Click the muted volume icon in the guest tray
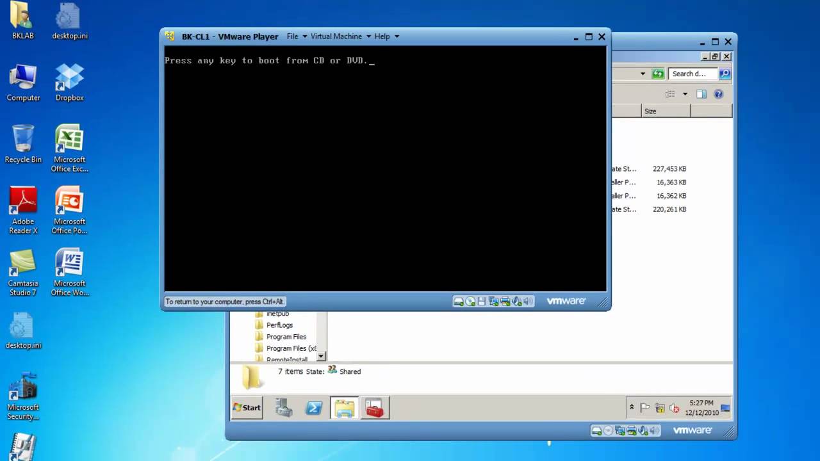 [x=674, y=408]
